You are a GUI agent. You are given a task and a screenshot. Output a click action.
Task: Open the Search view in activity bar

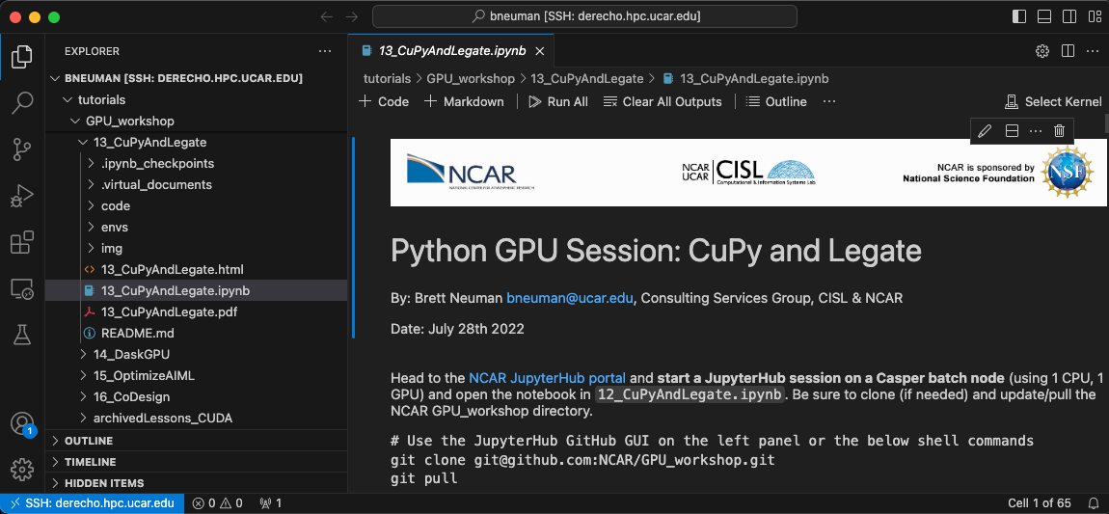click(x=21, y=102)
